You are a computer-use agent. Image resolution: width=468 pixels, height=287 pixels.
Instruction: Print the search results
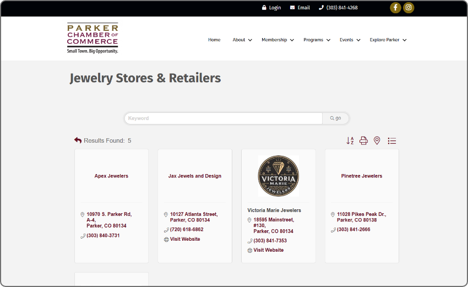pyautogui.click(x=363, y=140)
